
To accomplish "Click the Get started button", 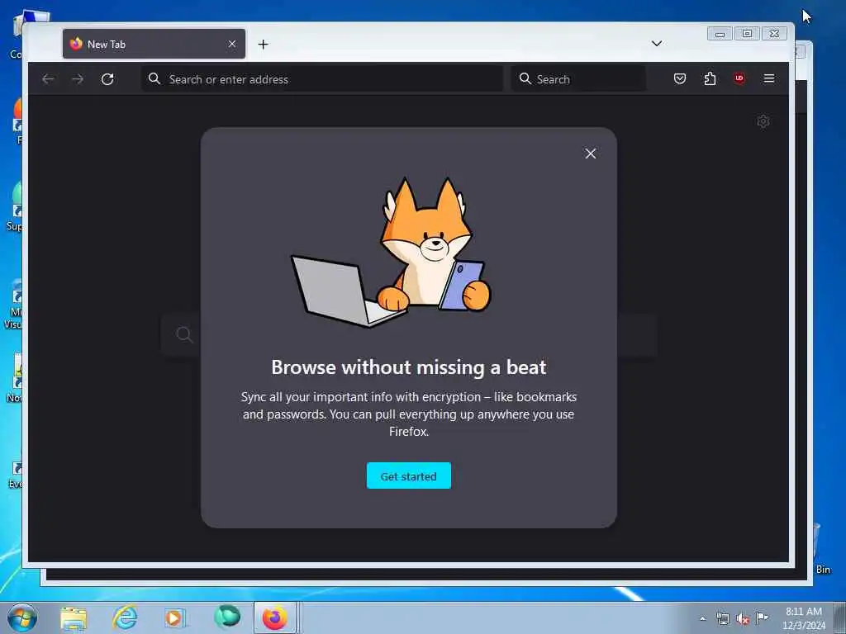I will pyautogui.click(x=408, y=476).
